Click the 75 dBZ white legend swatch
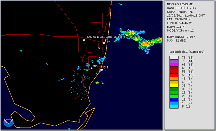Viewport: 216px width, 131px height. click(174, 57)
